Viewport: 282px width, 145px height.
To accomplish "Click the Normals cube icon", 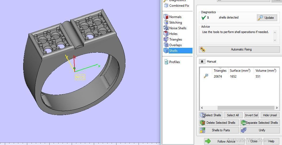I will coord(166,17).
